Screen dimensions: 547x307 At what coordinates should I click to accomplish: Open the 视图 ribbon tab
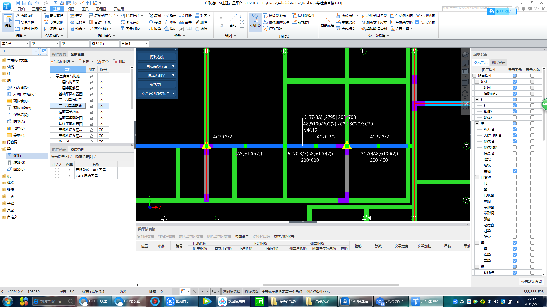point(71,9)
